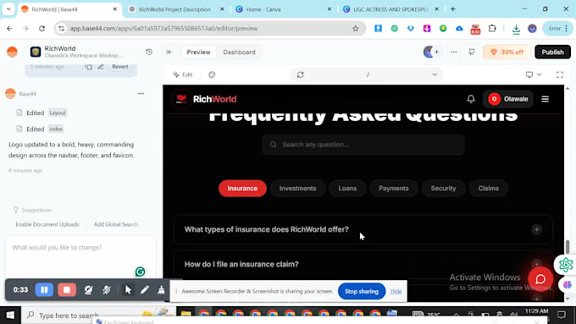The width and height of the screenshot is (576, 324).
Task: Edit the message with the pencil icon
Action: (x=101, y=67)
